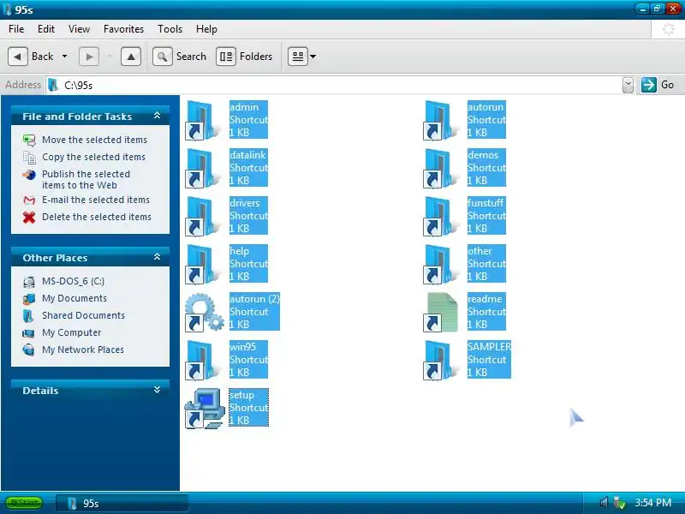Viewport: 685px width, 514px height.
Task: Click the datalink shortcut folder icon
Action: point(204,168)
